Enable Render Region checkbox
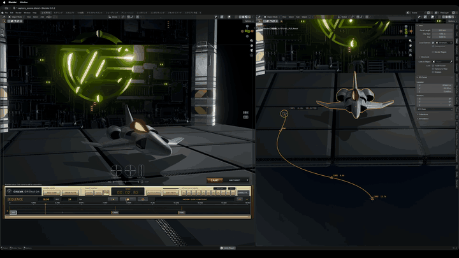Viewport: 459px width, 258px height. click(x=433, y=52)
